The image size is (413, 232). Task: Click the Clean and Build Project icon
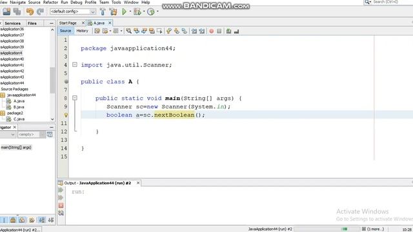tap(114, 12)
